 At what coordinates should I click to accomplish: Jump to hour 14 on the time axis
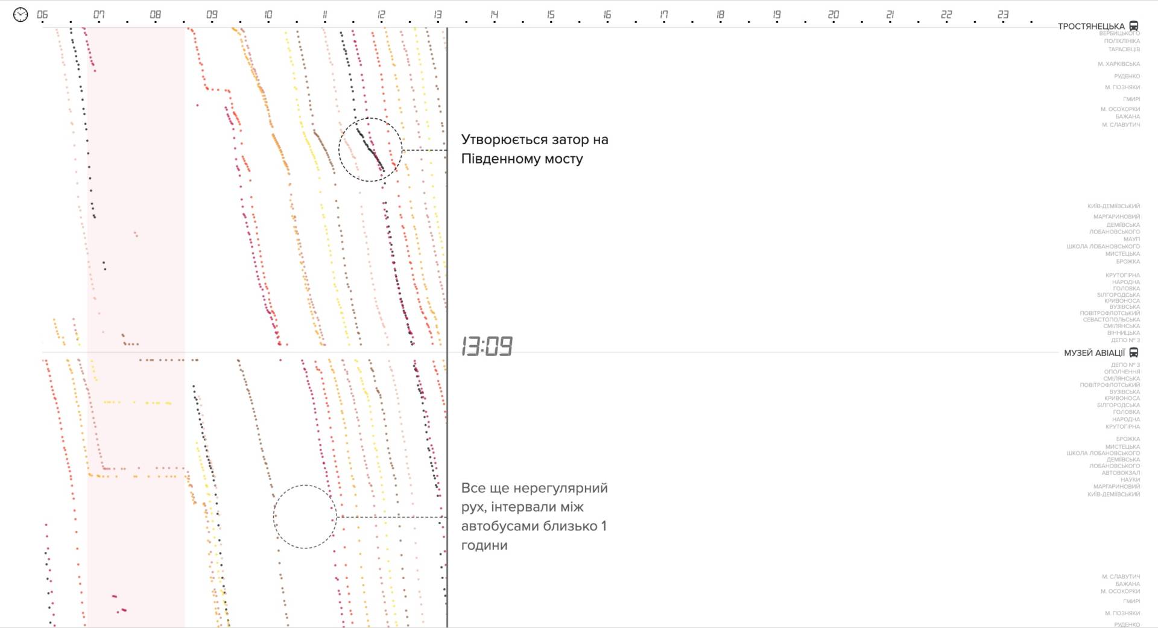pyautogui.click(x=494, y=14)
